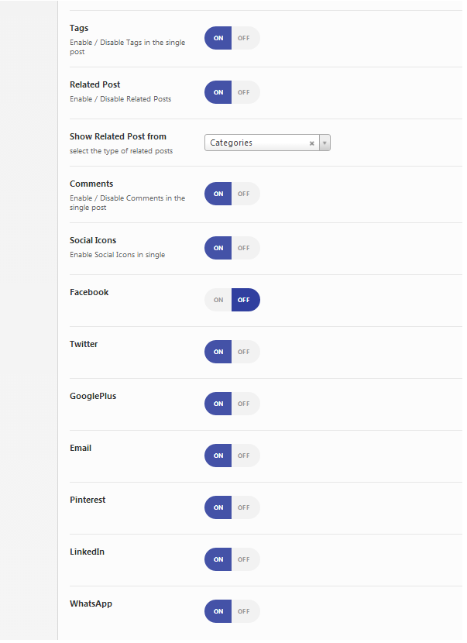Select the Categories text in the combo box
Image resolution: width=467 pixels, height=643 pixels.
[x=232, y=143]
